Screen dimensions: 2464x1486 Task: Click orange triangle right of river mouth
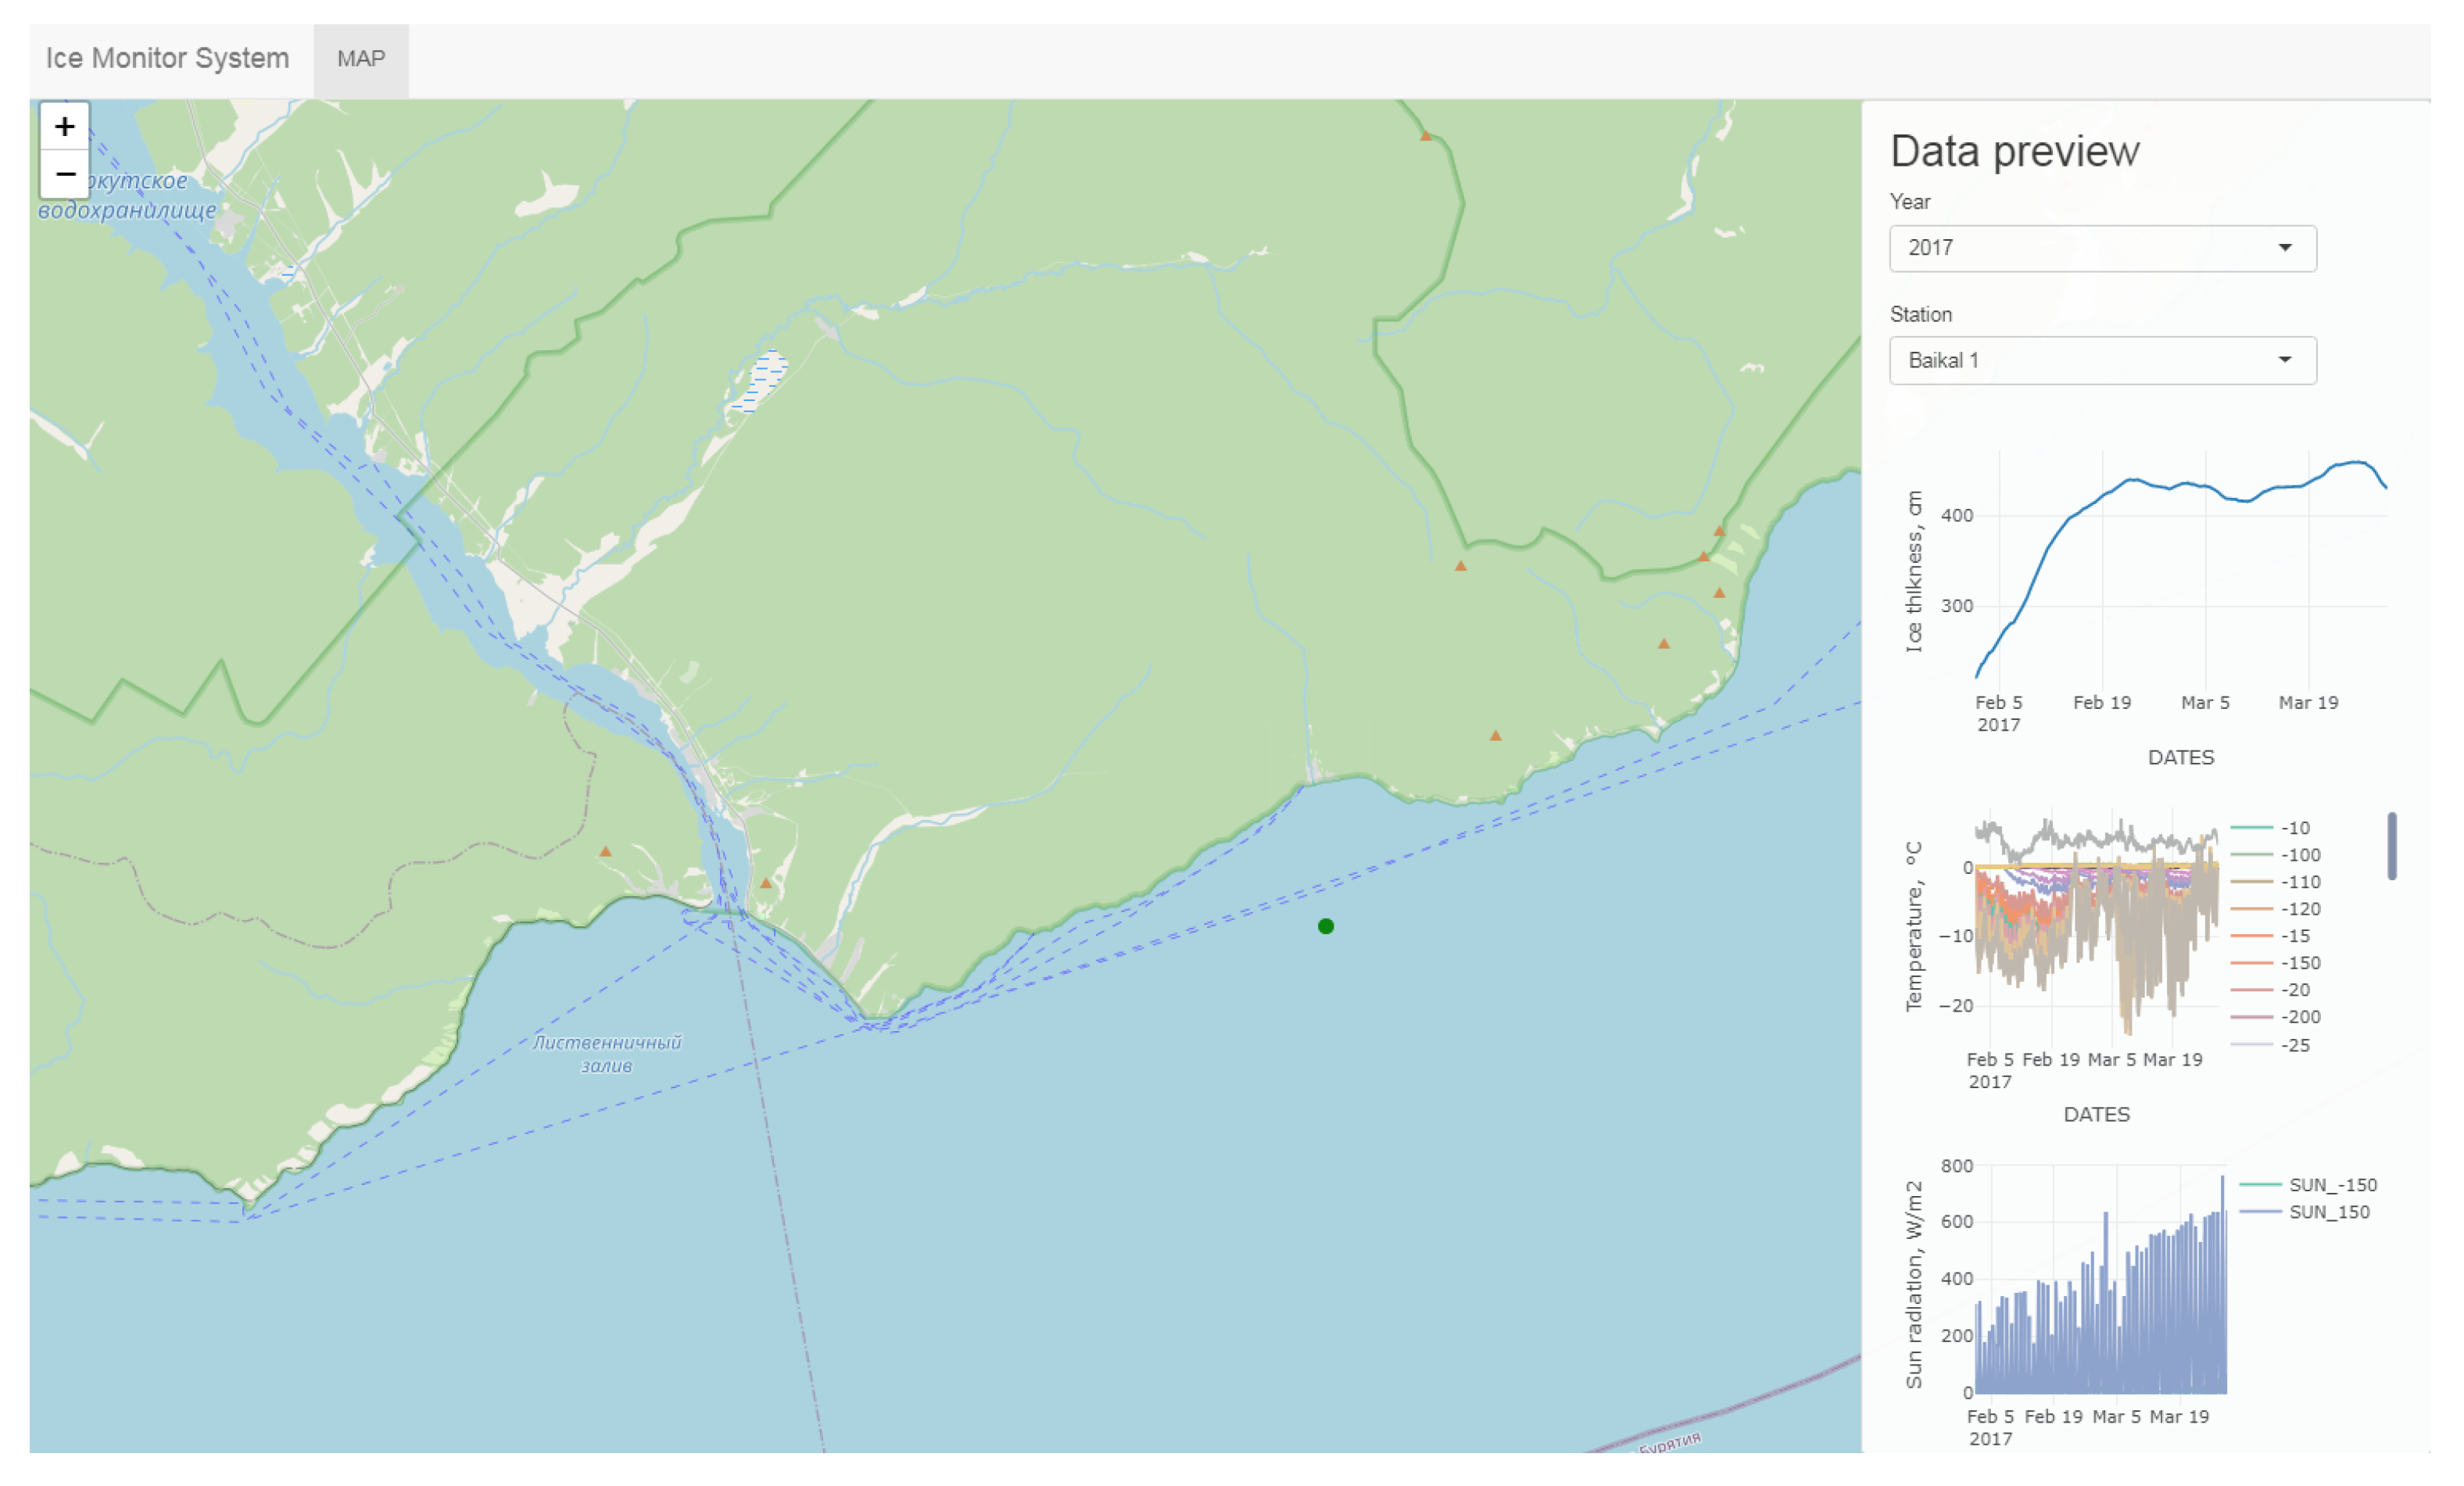(x=765, y=883)
